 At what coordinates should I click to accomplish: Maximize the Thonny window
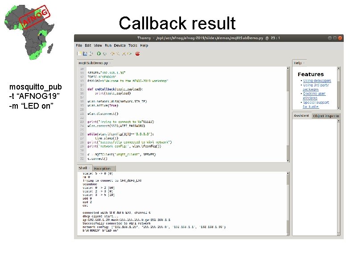pos(335,38)
